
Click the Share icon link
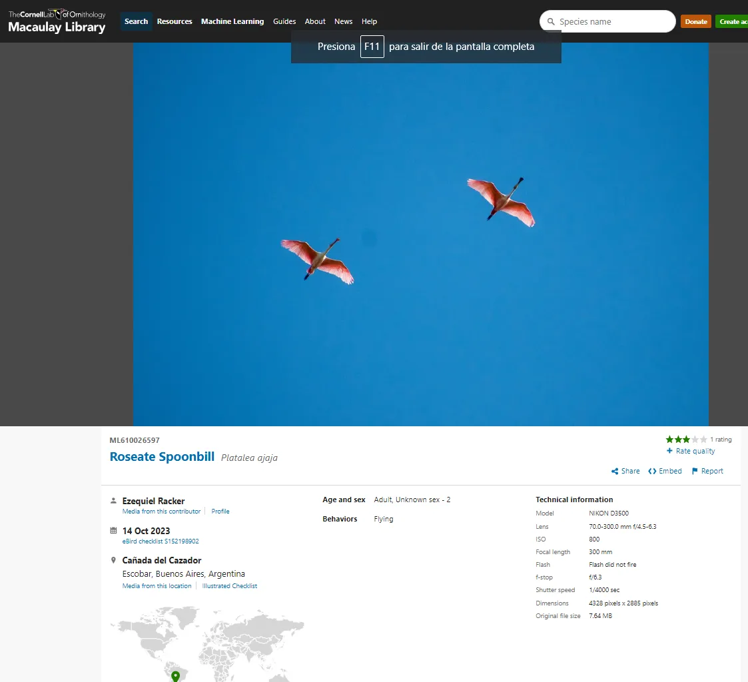615,472
